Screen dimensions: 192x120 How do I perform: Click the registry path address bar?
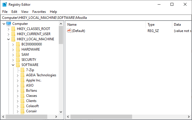pos(96,18)
